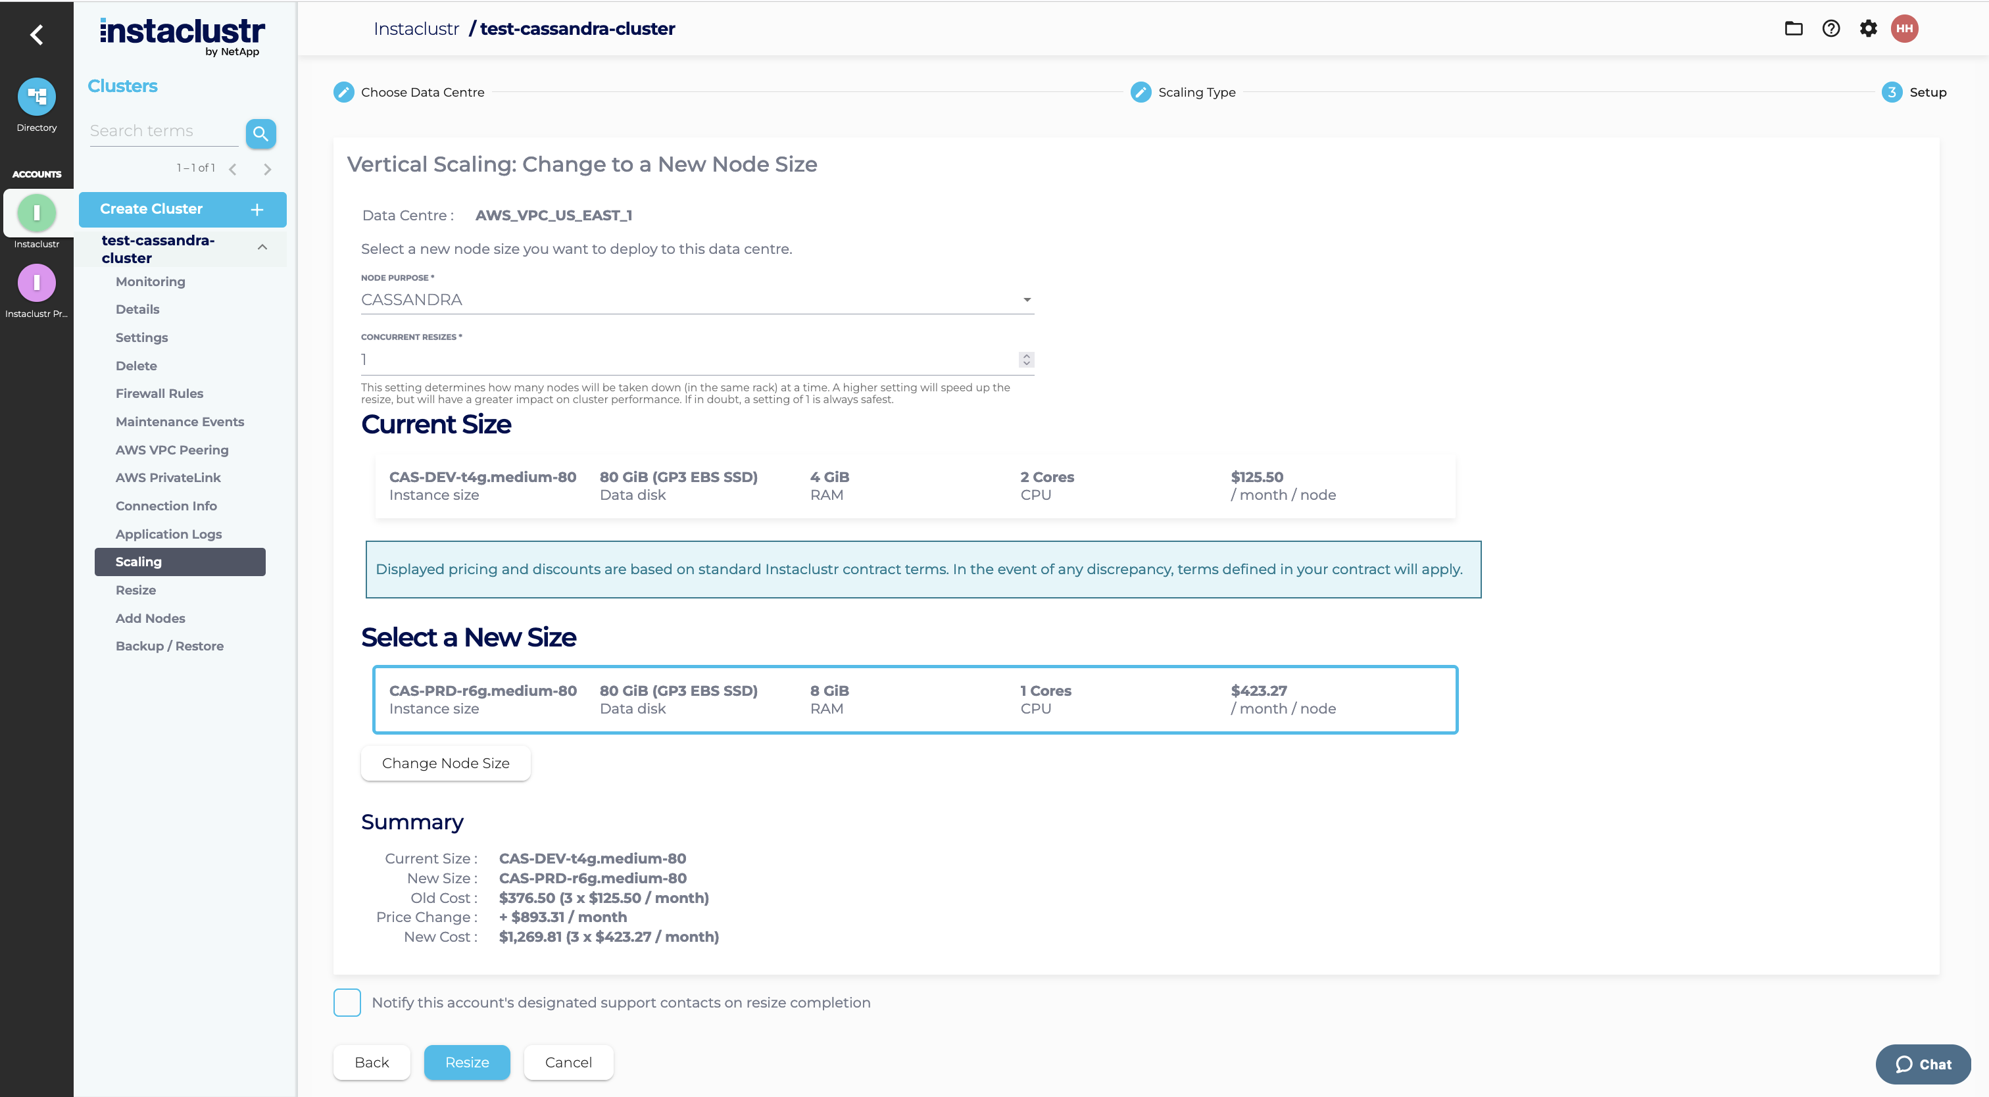
Task: Click the back arrow collapse icon
Action: pyautogui.click(x=36, y=34)
